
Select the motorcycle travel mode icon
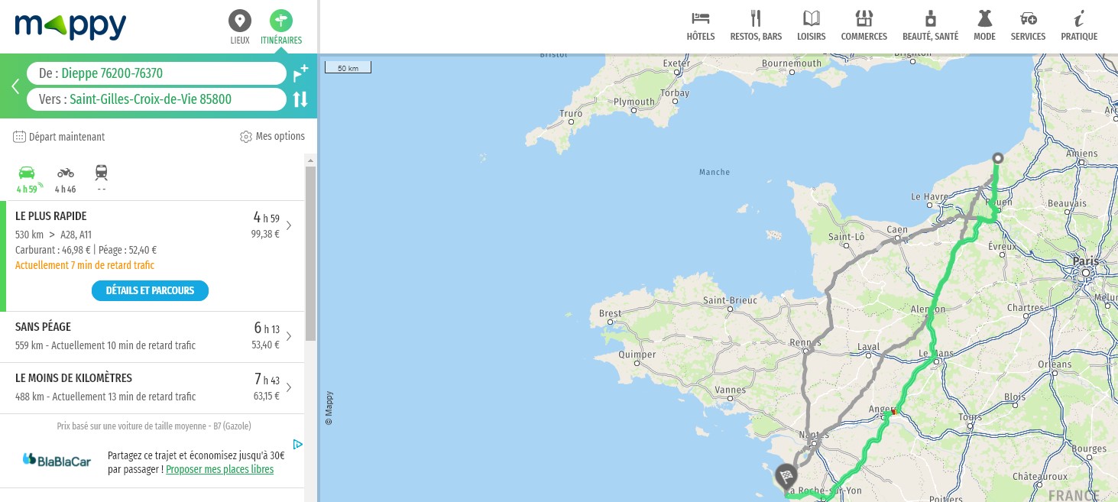pyautogui.click(x=66, y=173)
